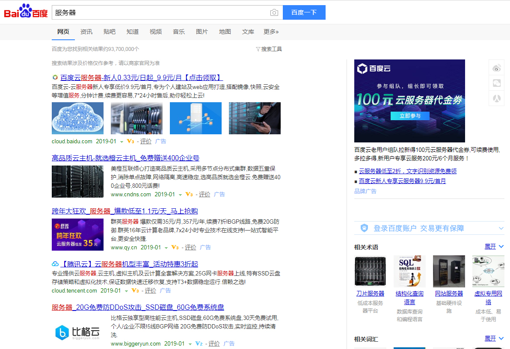The image size is (510, 349).
Task: Open the 虚拟专用网络 related term
Action: [x=488, y=298]
